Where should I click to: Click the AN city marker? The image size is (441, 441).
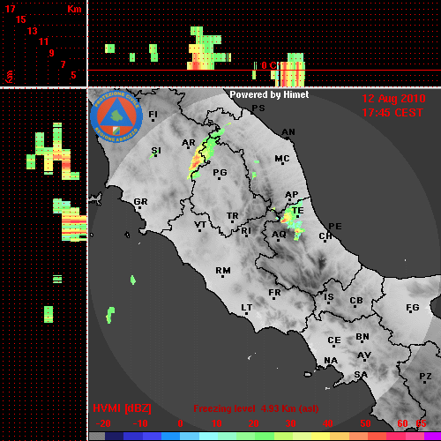click(288, 138)
